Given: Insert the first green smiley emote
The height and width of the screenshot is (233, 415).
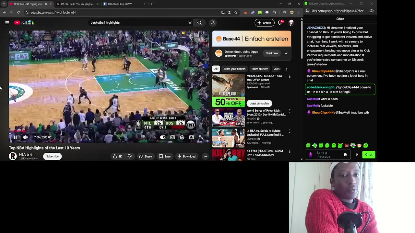Looking at the screenshot, I should pos(308,146).
